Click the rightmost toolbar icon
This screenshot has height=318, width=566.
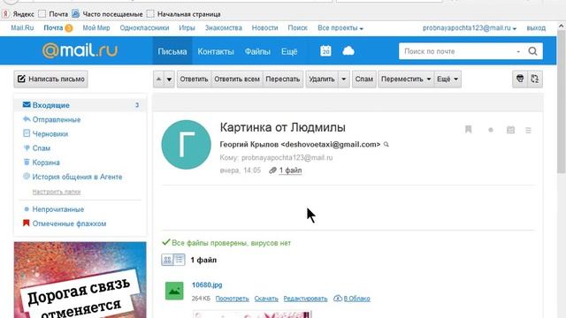point(534,79)
